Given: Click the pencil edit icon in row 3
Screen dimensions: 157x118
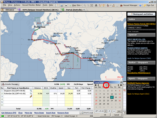Looking at the screenshot, I should click(31, 97).
